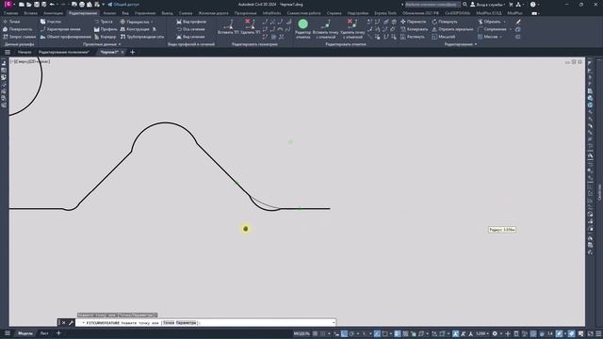
Task: Click the Трасса ribbon button
Action: (104, 22)
